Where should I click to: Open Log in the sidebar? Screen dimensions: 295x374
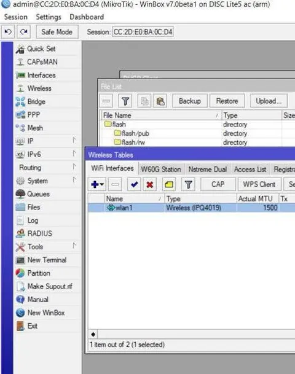(x=47, y=220)
